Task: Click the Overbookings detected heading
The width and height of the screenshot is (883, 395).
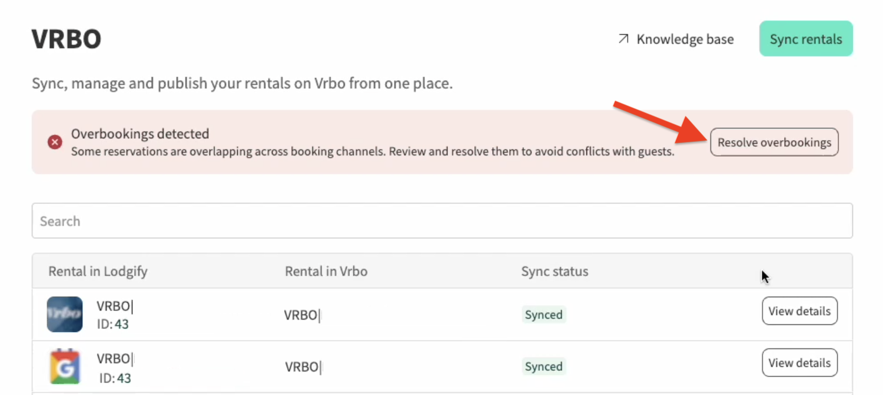Action: tap(140, 134)
